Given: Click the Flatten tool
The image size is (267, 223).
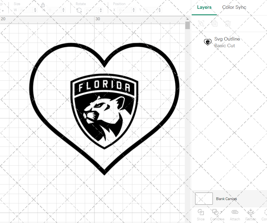Looking at the screenshot, I should coord(250,215).
